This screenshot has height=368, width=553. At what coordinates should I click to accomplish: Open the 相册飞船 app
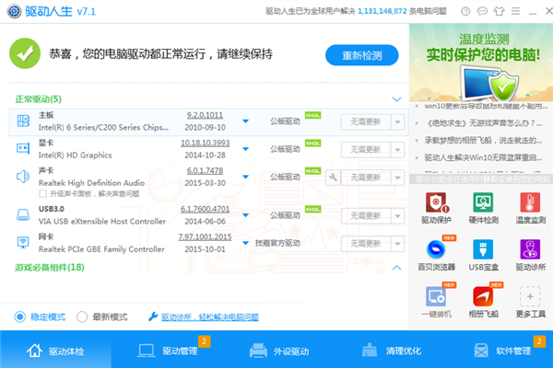coord(484,301)
